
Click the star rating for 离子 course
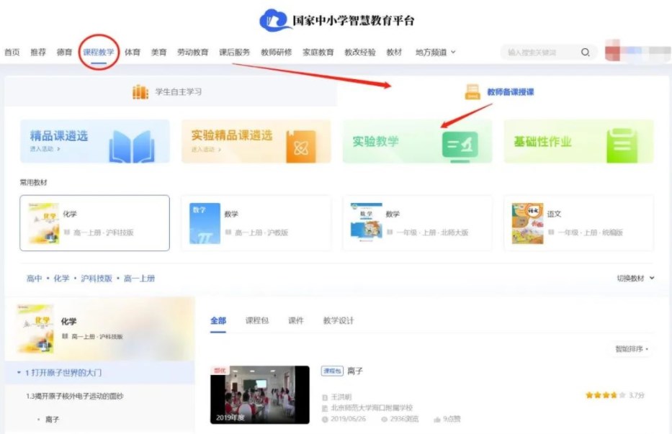[x=605, y=395]
